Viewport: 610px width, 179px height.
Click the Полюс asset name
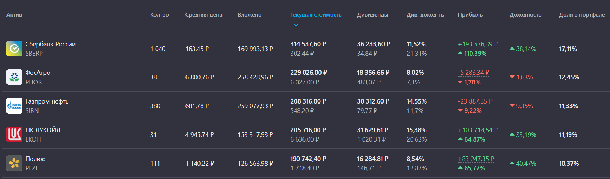pos(35,159)
